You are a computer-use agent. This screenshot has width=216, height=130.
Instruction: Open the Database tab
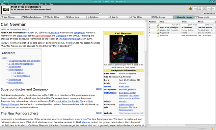tap(98, 17)
